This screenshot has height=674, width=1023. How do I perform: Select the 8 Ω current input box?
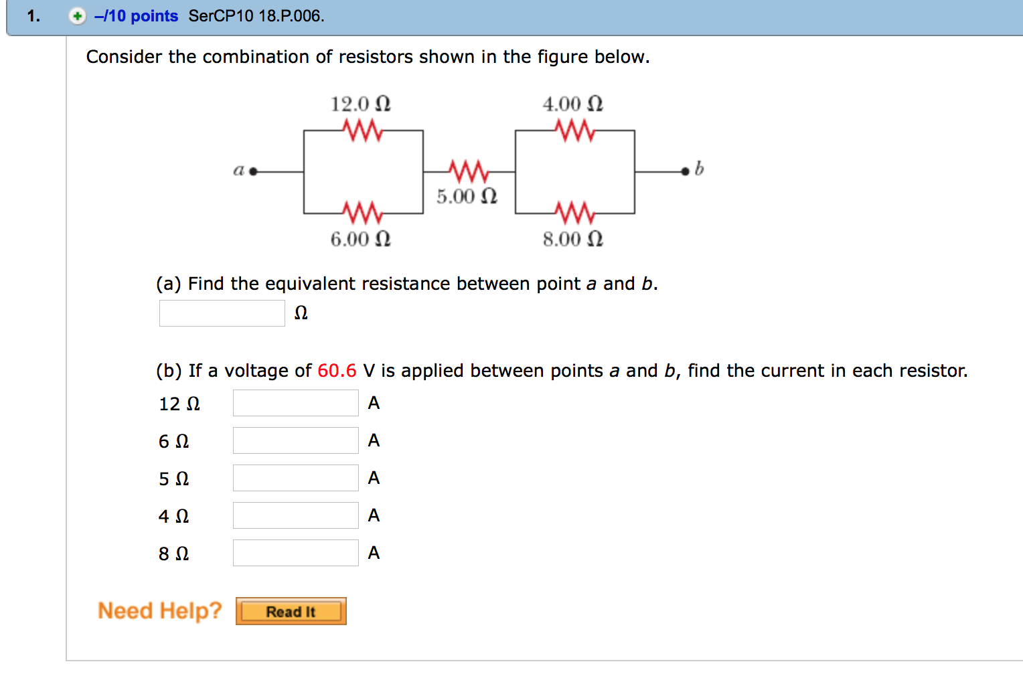pyautogui.click(x=295, y=552)
